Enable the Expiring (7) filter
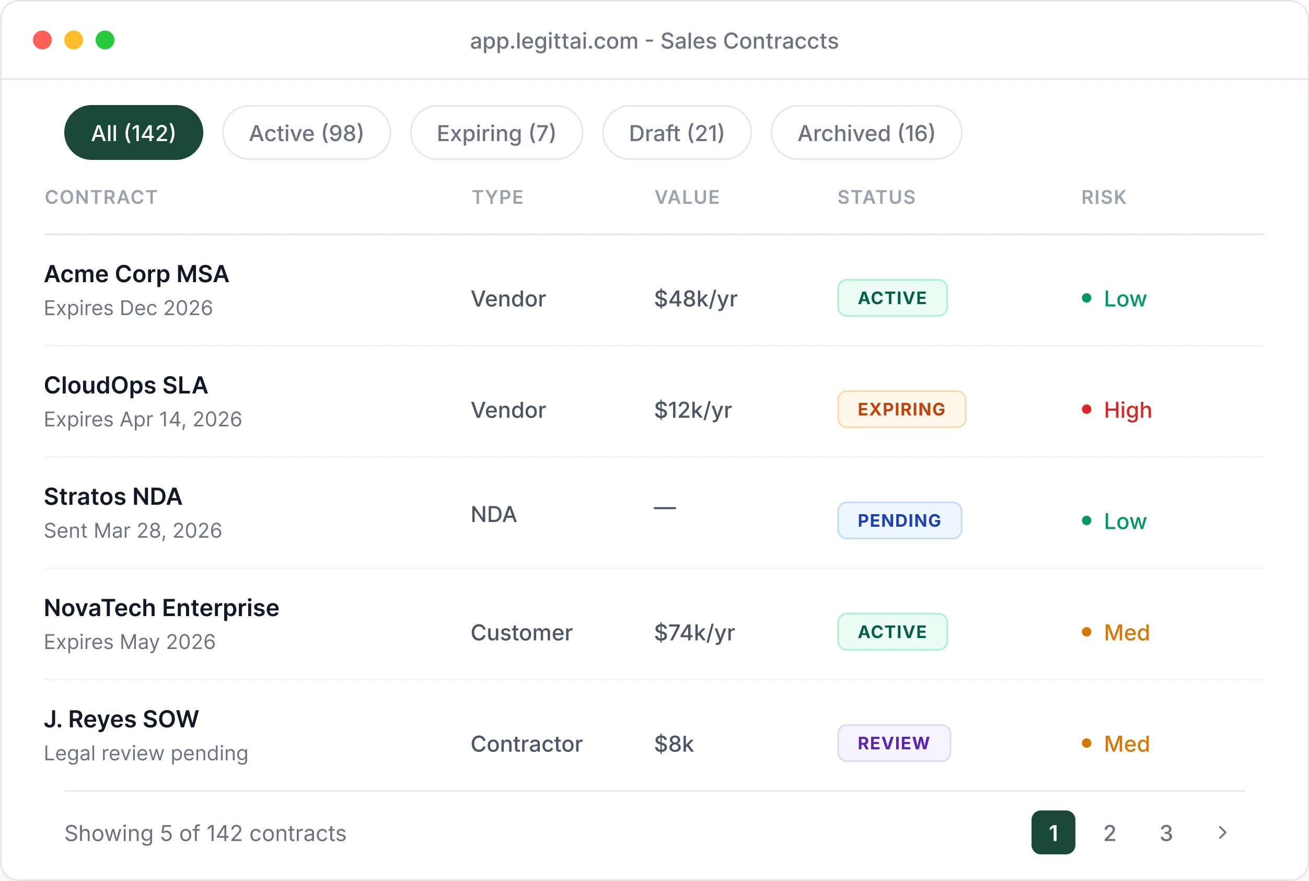The height and width of the screenshot is (881, 1309). click(496, 133)
